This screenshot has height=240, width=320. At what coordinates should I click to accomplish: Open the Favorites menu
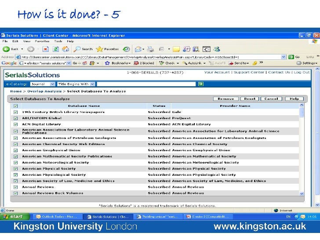42,41
